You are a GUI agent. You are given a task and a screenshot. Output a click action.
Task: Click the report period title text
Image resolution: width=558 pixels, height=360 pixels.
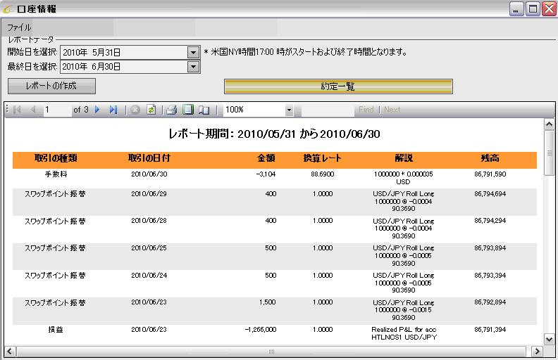click(x=274, y=134)
